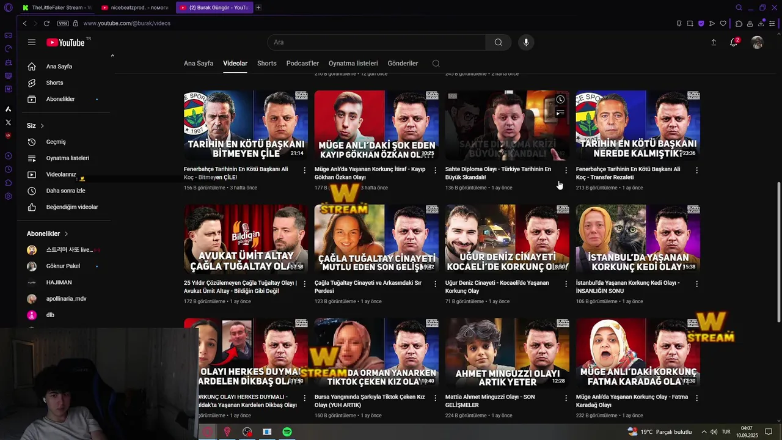Expand the Siz section chevron
The width and height of the screenshot is (782, 440).
pyautogui.click(x=42, y=126)
